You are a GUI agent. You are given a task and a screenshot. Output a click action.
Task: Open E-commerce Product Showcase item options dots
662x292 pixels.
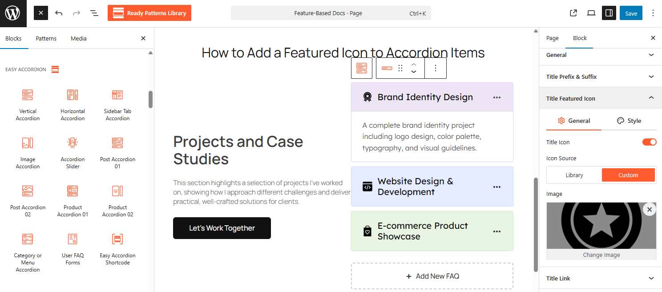point(497,231)
